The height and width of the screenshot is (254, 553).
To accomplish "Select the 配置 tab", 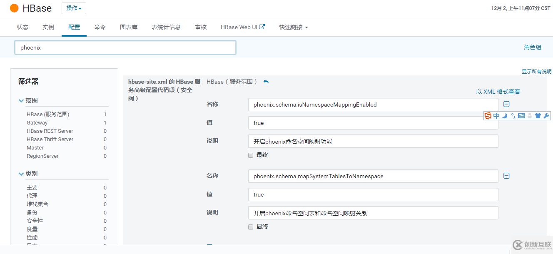I will (74, 27).
